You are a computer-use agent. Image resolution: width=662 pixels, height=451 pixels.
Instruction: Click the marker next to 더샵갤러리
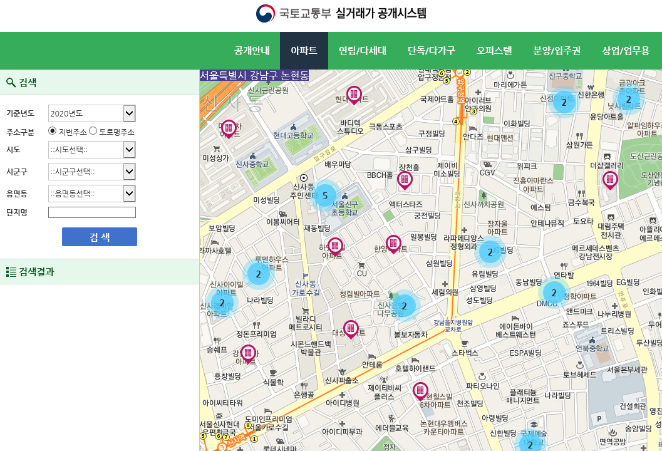coord(611,180)
